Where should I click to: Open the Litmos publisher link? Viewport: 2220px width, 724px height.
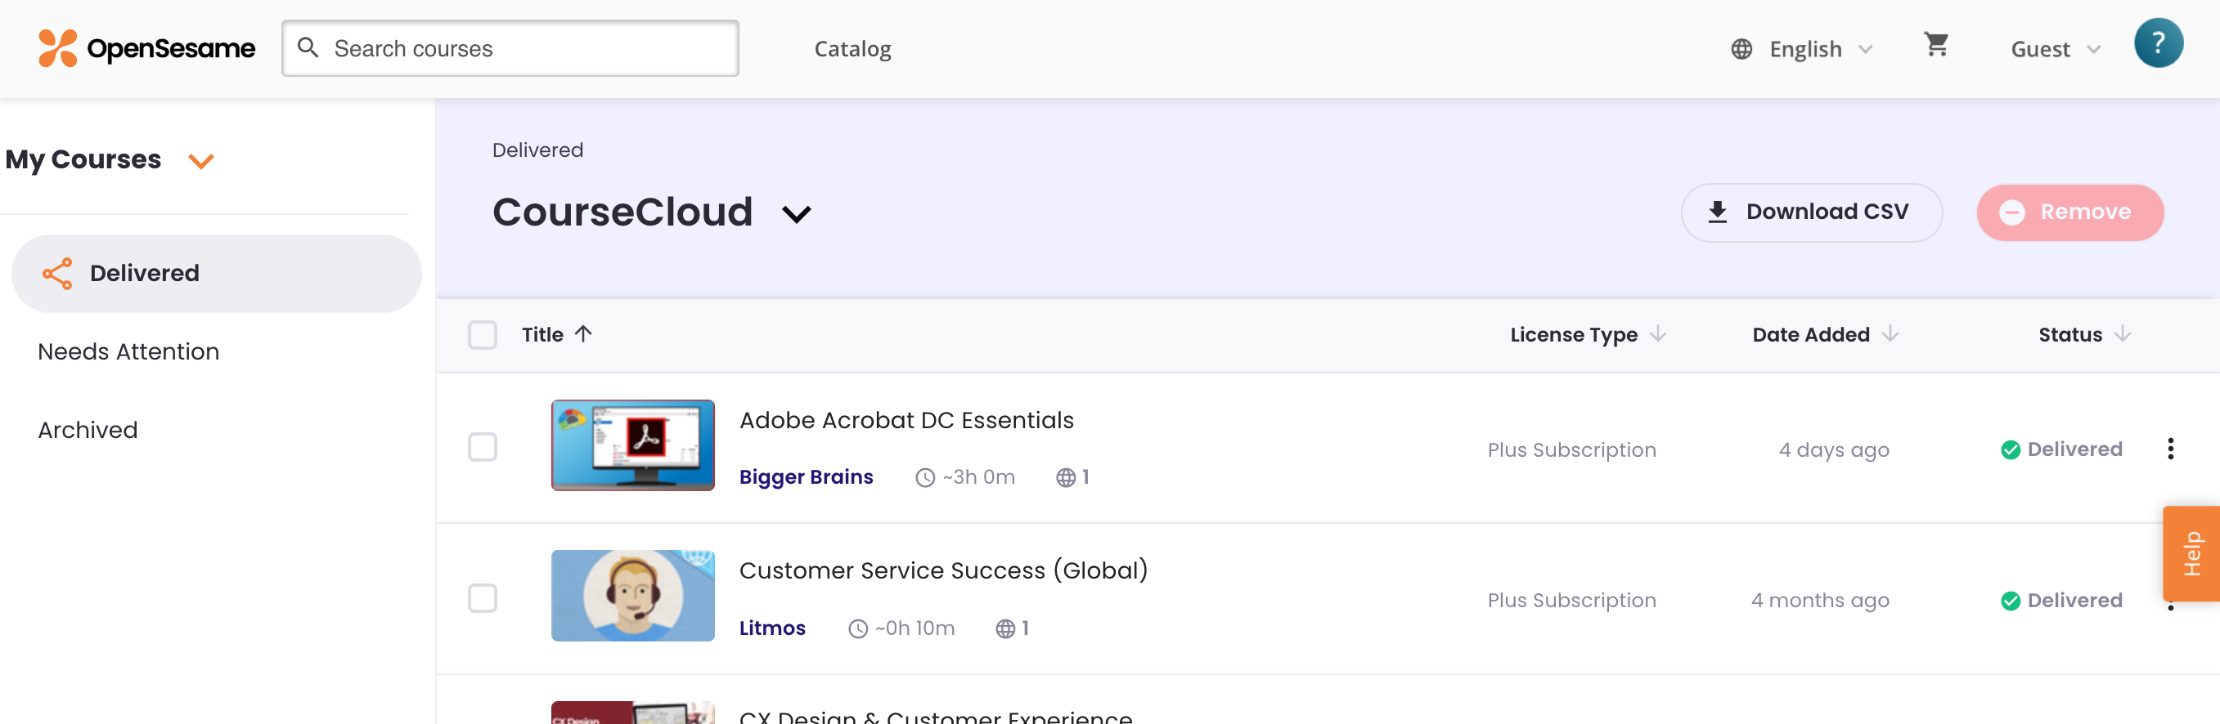[x=772, y=628]
